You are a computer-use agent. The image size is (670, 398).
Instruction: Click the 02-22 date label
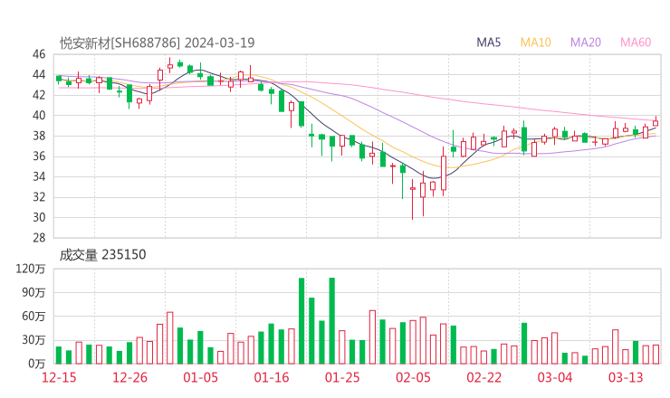(x=483, y=377)
